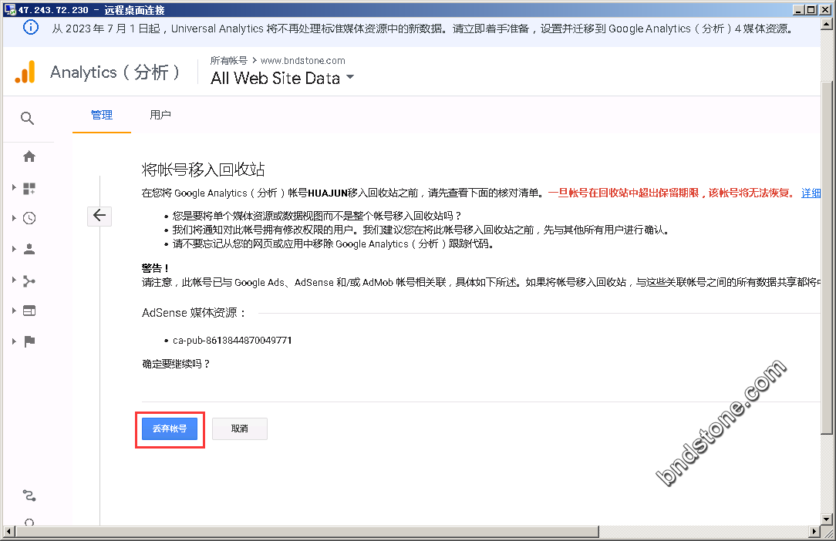This screenshot has width=836, height=541.
Task: Click the 丢弃帐号 button
Action: click(x=170, y=428)
